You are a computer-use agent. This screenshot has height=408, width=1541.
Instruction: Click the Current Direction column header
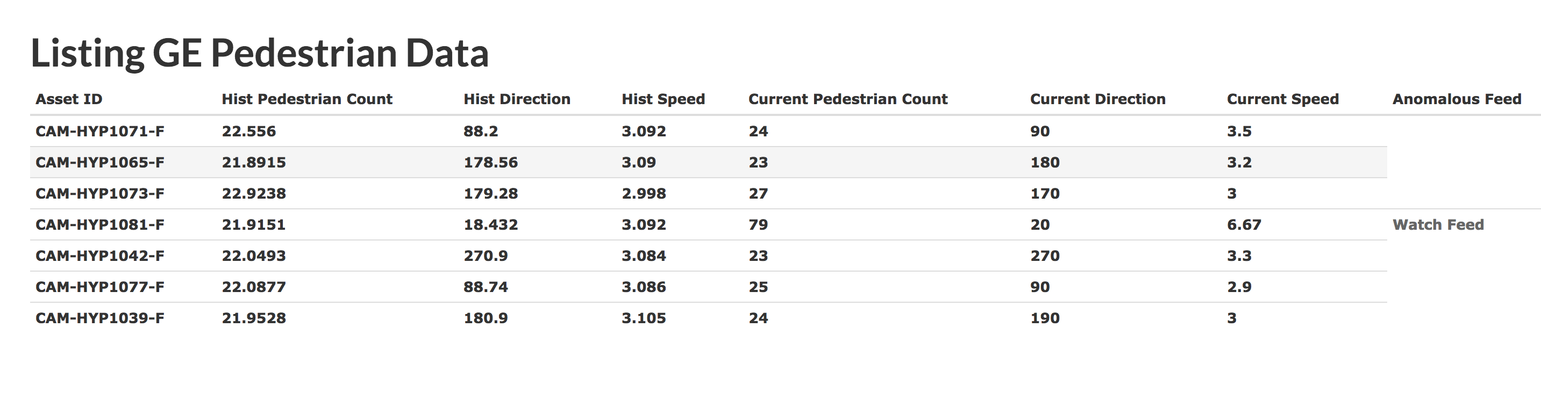[1098, 99]
